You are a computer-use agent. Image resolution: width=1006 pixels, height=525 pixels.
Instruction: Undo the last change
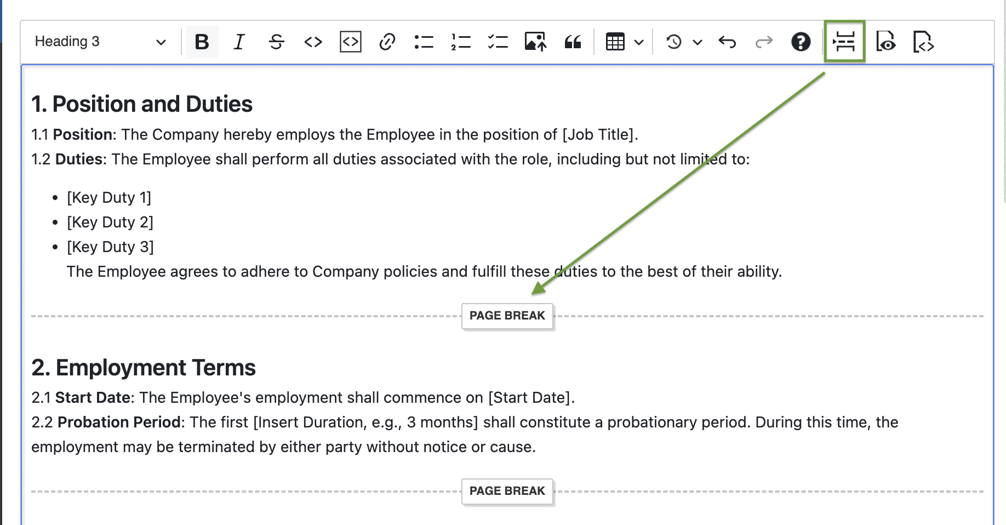(727, 41)
